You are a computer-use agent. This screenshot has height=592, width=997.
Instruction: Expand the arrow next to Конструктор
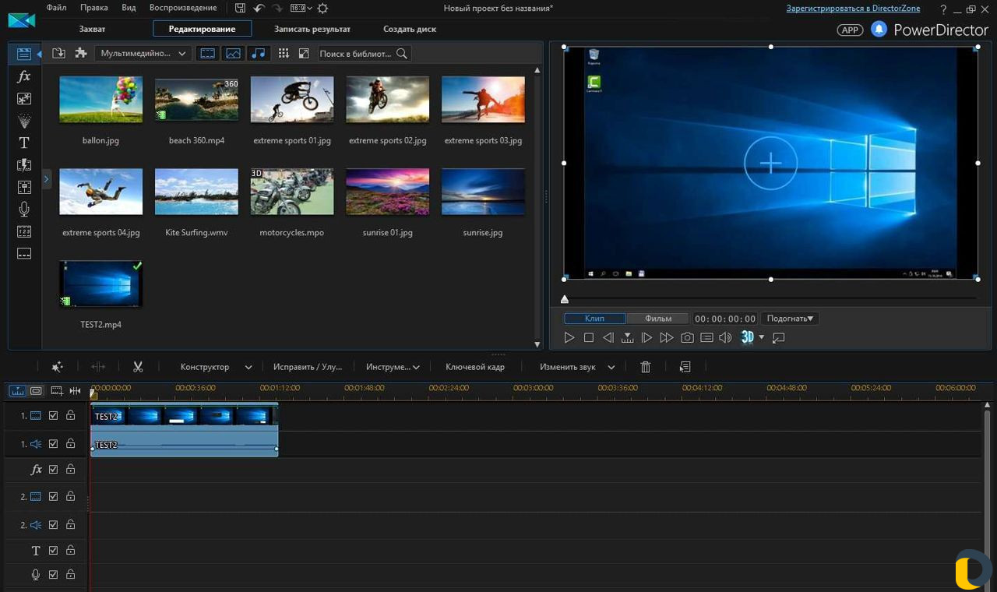point(248,367)
